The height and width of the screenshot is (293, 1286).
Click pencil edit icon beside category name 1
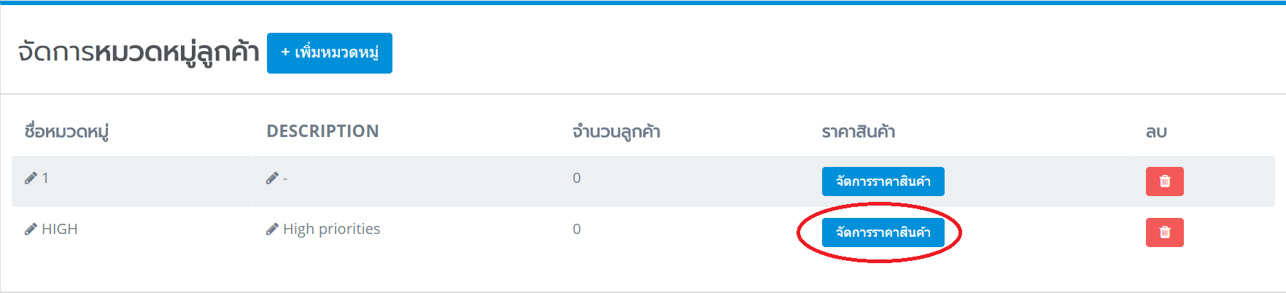pyautogui.click(x=31, y=178)
